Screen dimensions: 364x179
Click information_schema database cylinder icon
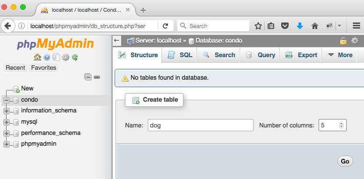16,111
